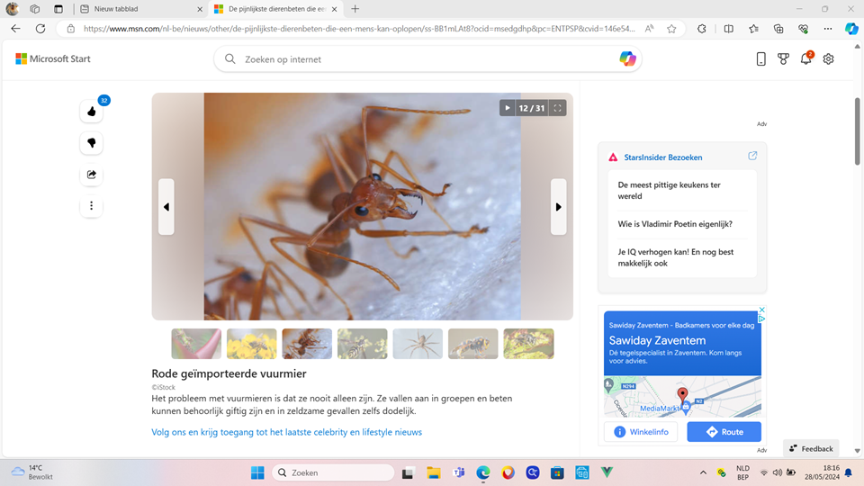Switch to the Nieuw tabblad tab

pos(139,9)
